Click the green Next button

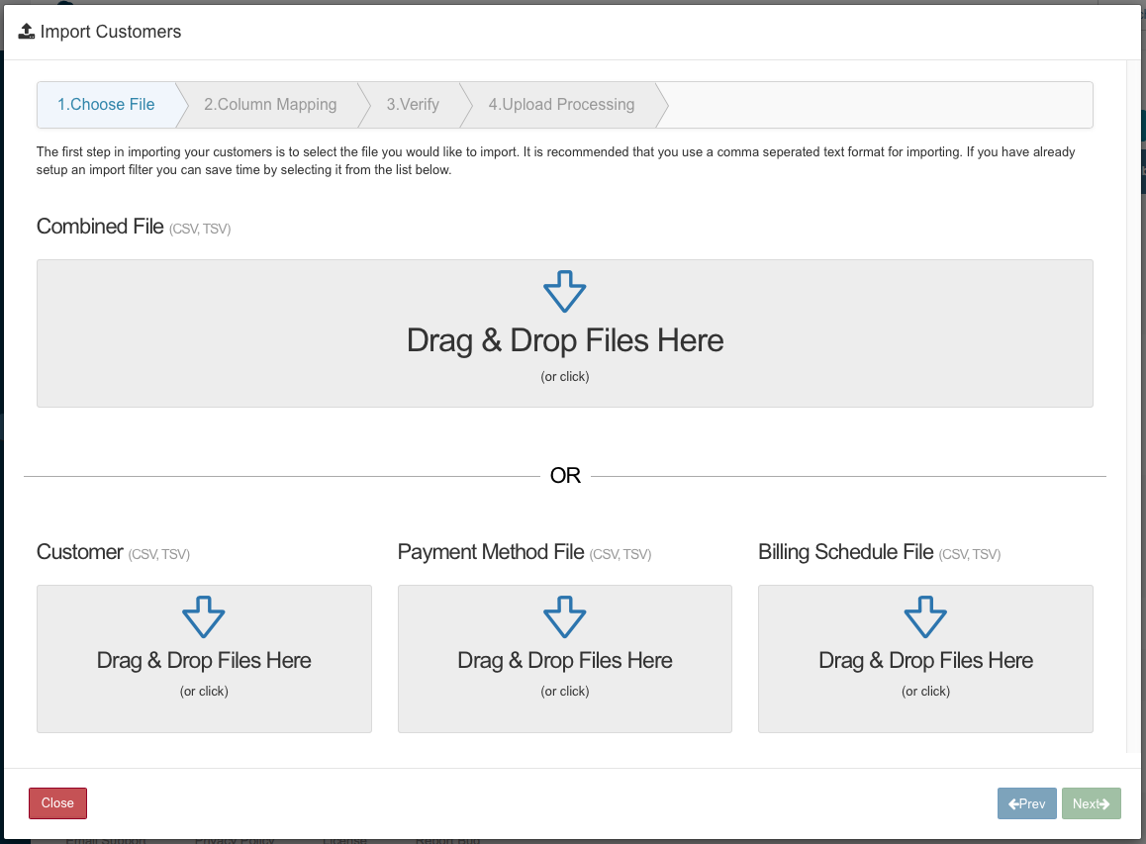click(1091, 803)
